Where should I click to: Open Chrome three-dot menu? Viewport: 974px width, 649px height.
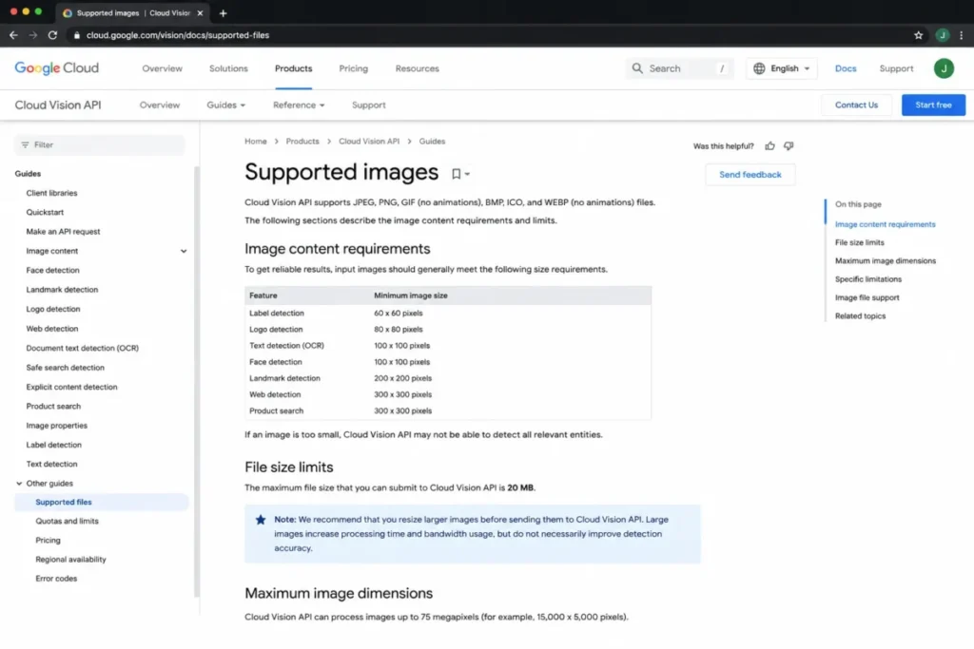click(961, 35)
